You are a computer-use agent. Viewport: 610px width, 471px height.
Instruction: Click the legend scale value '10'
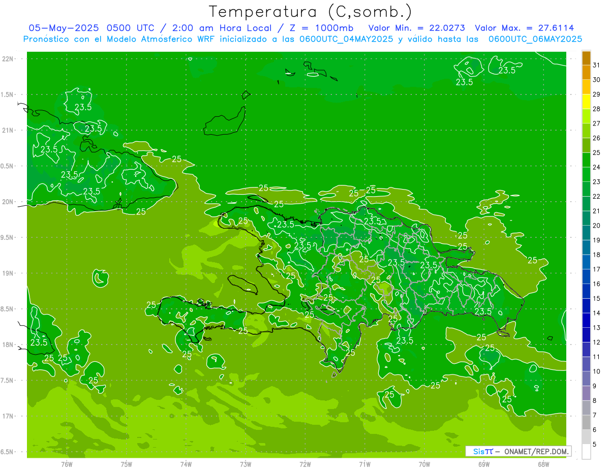pyautogui.click(x=597, y=371)
